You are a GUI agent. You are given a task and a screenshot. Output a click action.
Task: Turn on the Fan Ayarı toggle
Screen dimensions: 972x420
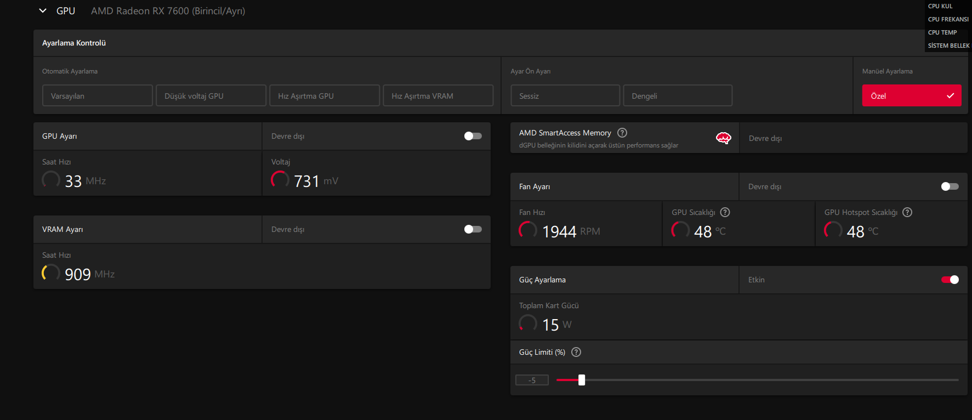[x=950, y=186]
